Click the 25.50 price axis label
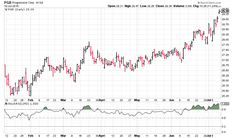 point(225,91)
